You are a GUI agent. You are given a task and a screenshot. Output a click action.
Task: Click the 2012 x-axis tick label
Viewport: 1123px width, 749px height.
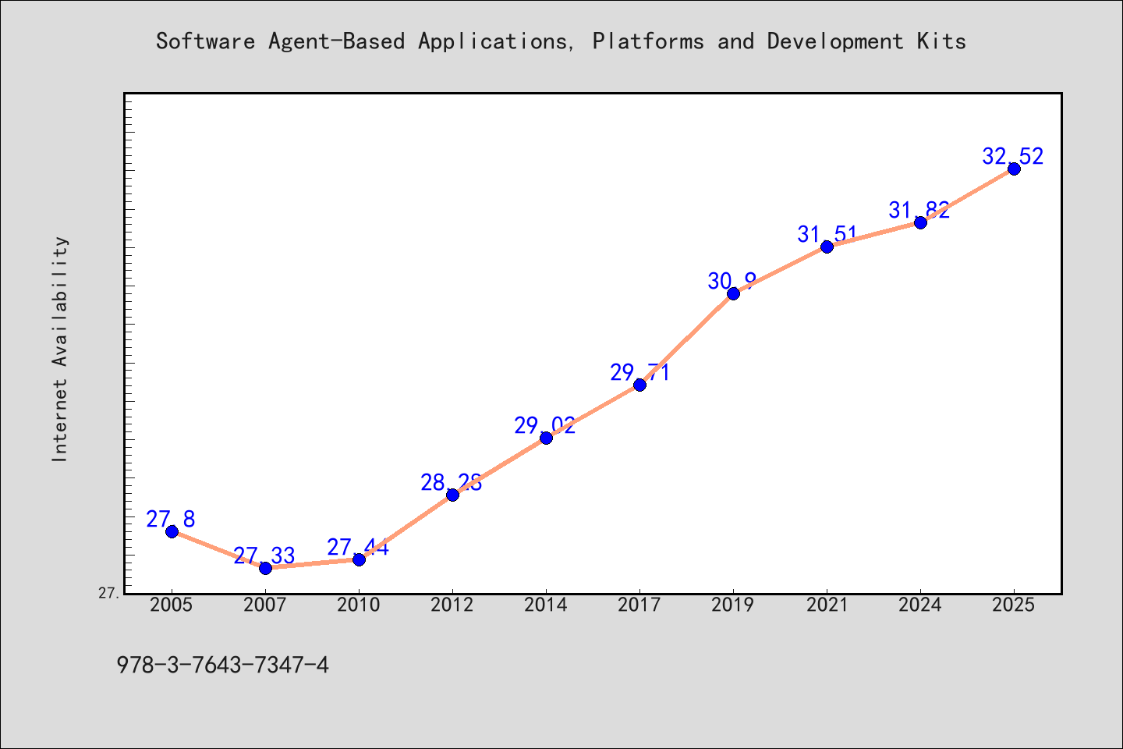[452, 605]
